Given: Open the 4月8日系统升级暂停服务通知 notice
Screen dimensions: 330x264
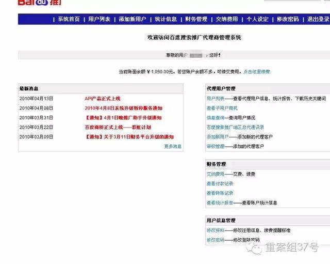Looking at the screenshot, I should click(x=123, y=108).
